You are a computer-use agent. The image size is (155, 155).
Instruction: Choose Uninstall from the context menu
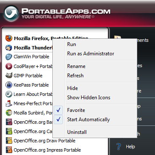point(77,132)
